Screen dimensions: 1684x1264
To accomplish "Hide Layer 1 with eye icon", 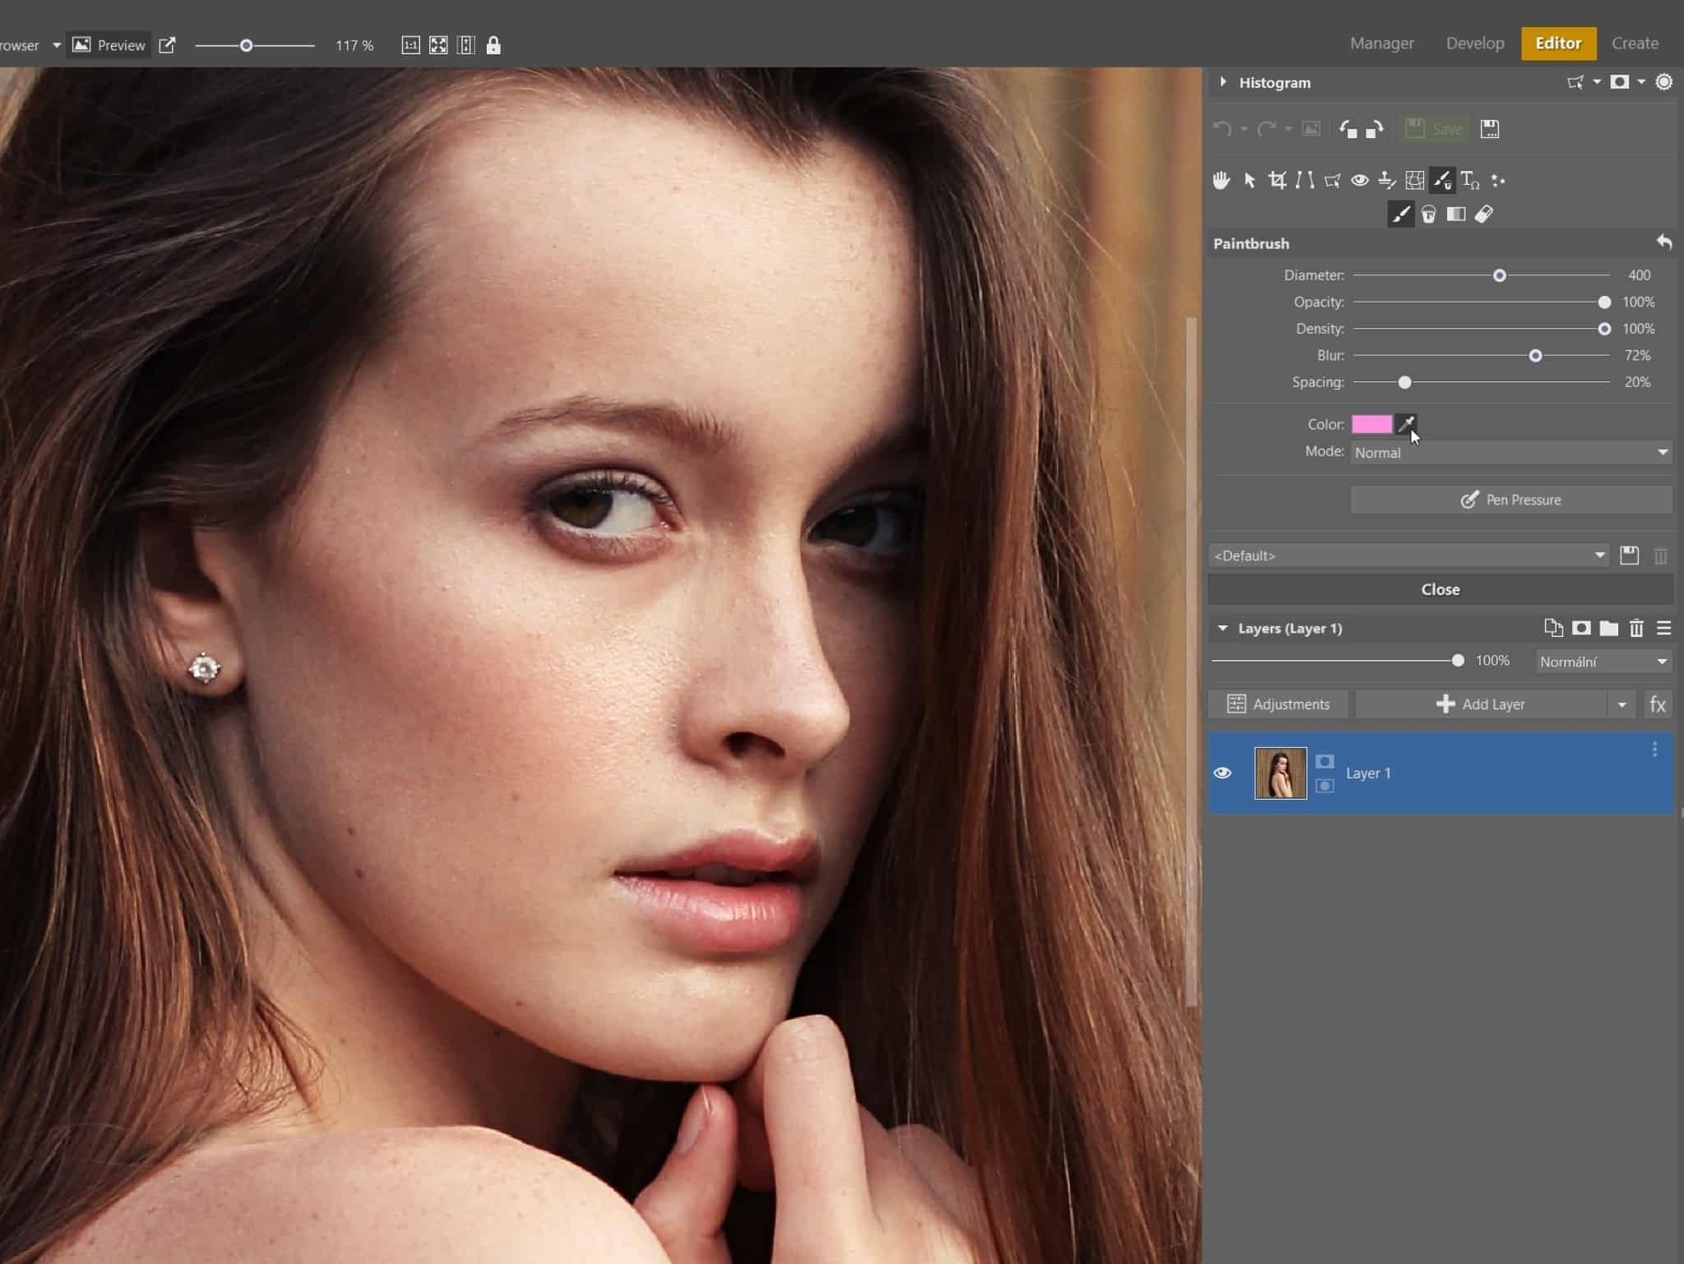I will [1223, 773].
